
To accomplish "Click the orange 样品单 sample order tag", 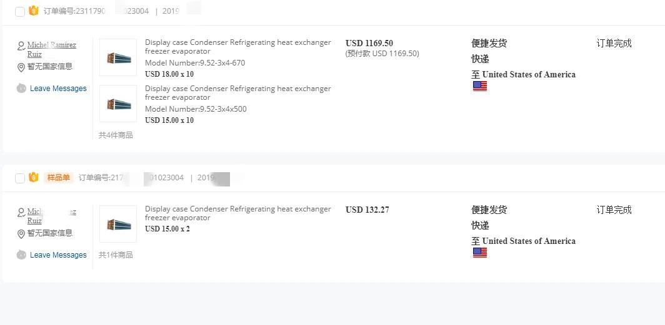I will click(x=58, y=178).
